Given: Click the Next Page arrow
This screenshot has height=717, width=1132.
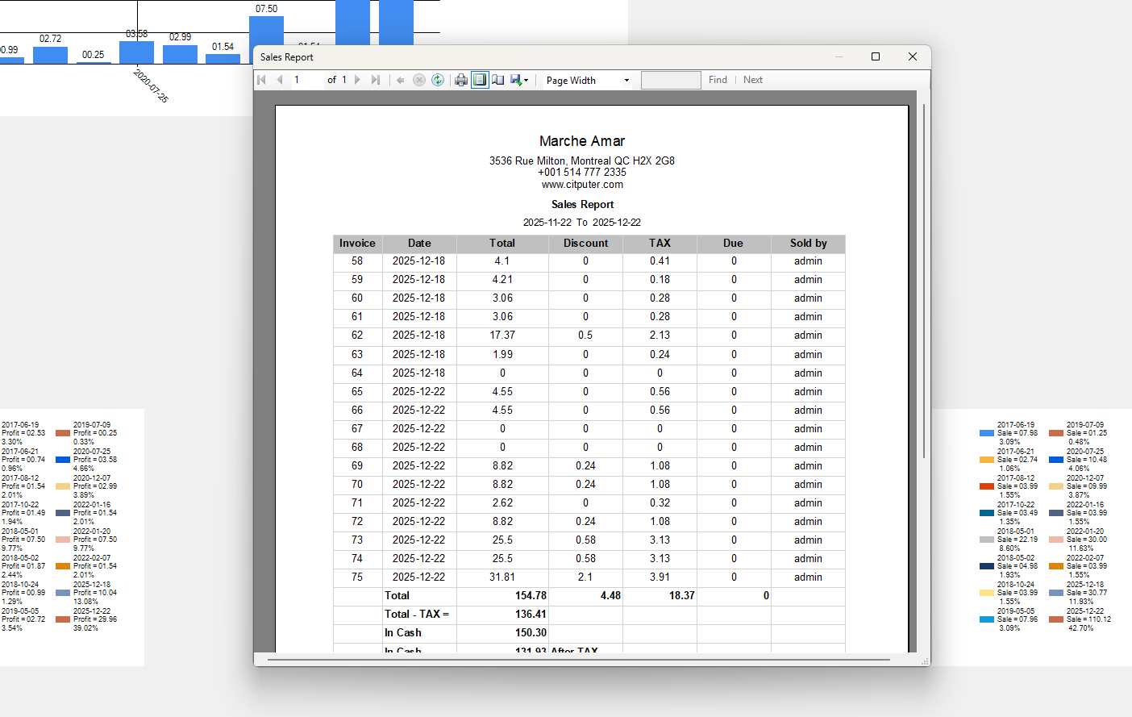Looking at the screenshot, I should tap(357, 80).
